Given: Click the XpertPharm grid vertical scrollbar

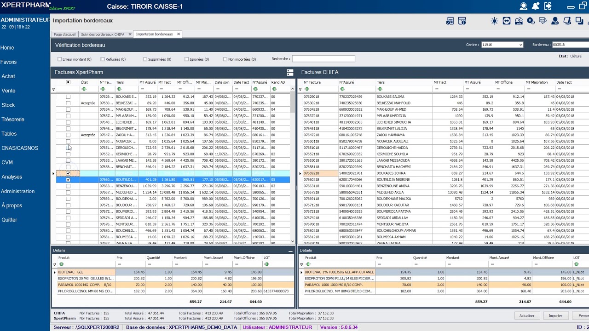Looking at the screenshot, I should tap(293, 102).
